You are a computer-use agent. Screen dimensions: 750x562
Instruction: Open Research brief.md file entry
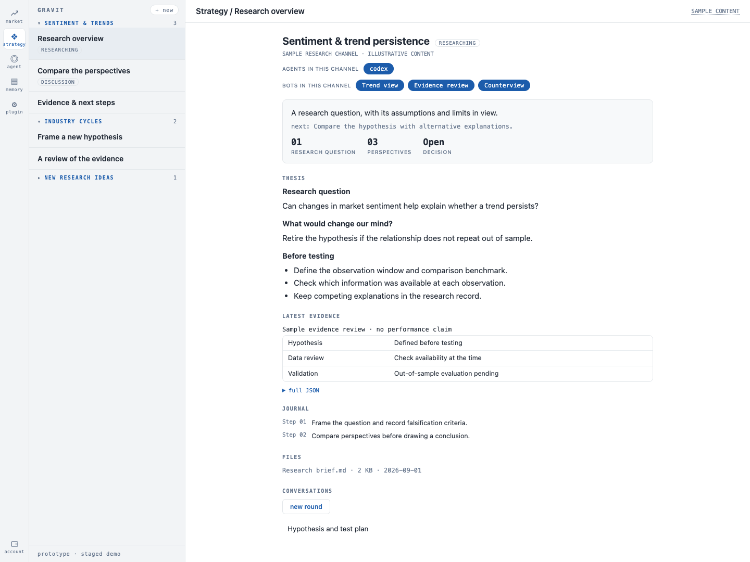(352, 470)
